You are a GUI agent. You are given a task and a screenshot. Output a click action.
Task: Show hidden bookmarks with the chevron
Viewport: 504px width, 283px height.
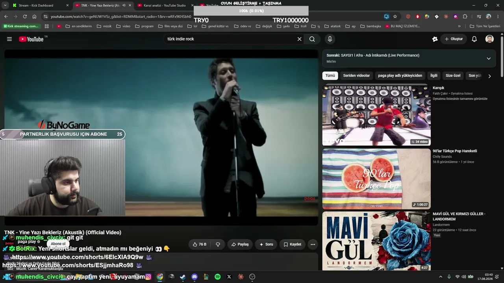[x=459, y=26]
